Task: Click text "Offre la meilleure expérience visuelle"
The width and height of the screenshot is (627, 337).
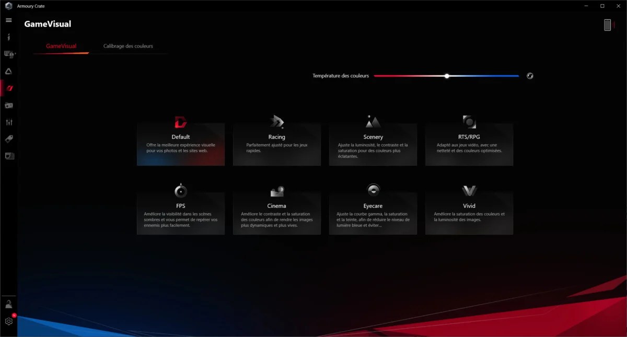Action: click(x=181, y=145)
